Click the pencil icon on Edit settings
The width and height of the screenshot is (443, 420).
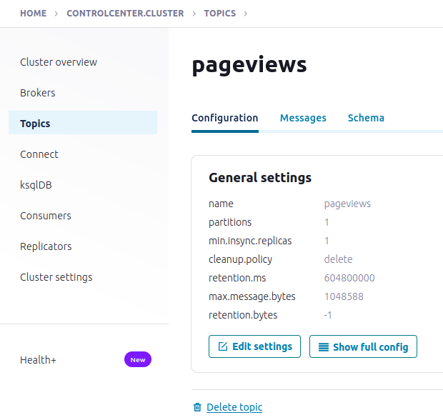coord(222,346)
